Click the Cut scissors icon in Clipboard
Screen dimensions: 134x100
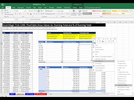[x=5, y=10]
